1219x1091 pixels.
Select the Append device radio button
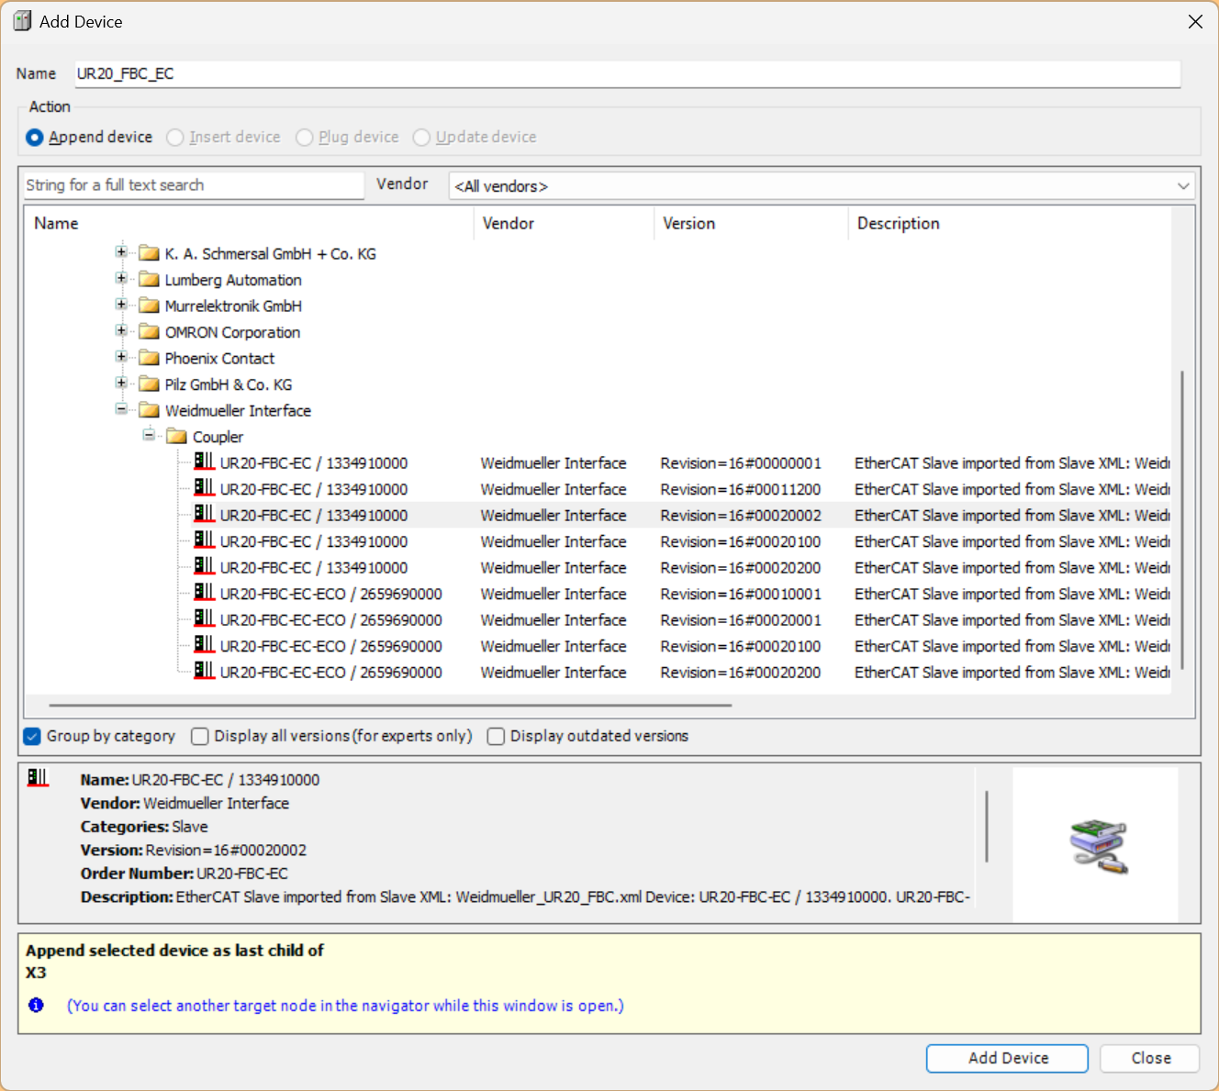click(35, 137)
